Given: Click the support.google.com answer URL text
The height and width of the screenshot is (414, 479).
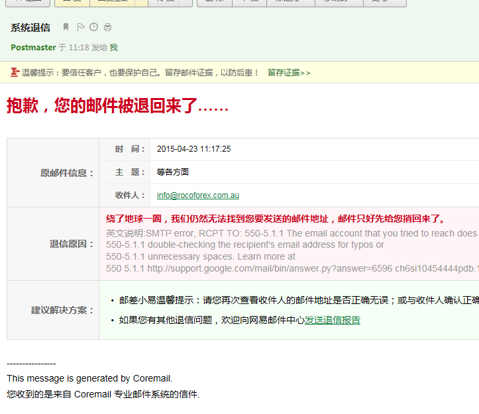Looking at the screenshot, I should pyautogui.click(x=270, y=268).
